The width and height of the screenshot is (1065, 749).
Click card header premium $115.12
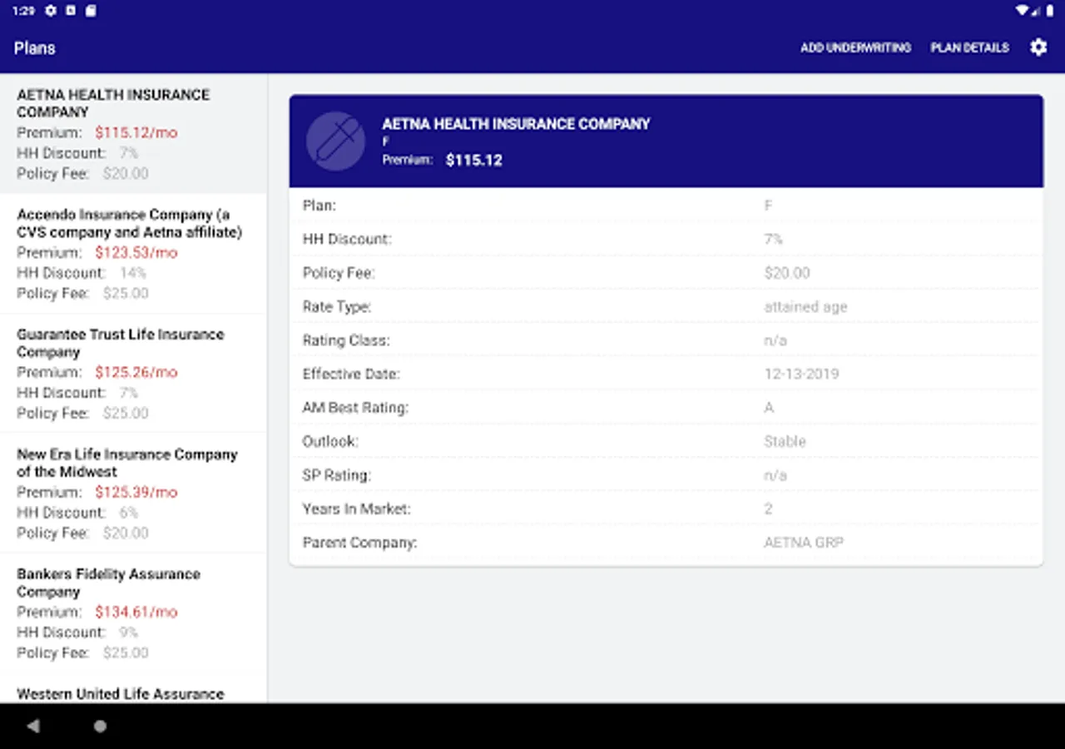point(474,160)
